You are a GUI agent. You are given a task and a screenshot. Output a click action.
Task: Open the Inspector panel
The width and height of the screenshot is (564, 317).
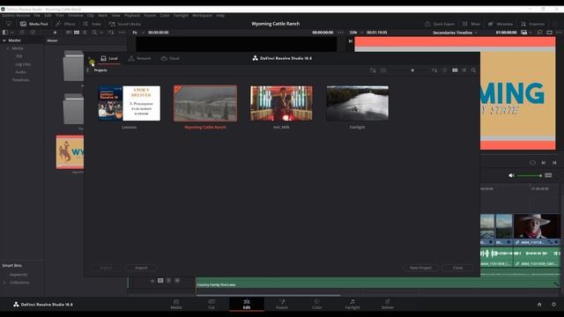pos(532,24)
